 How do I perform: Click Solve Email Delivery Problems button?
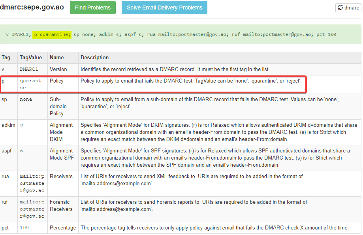(164, 8)
